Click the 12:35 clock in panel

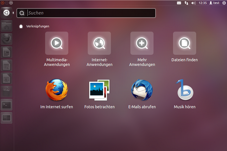[203, 3]
